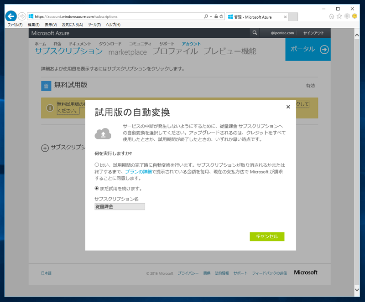Select the アカウント navigation link
Screen dimensions: 365x302
(191, 44)
